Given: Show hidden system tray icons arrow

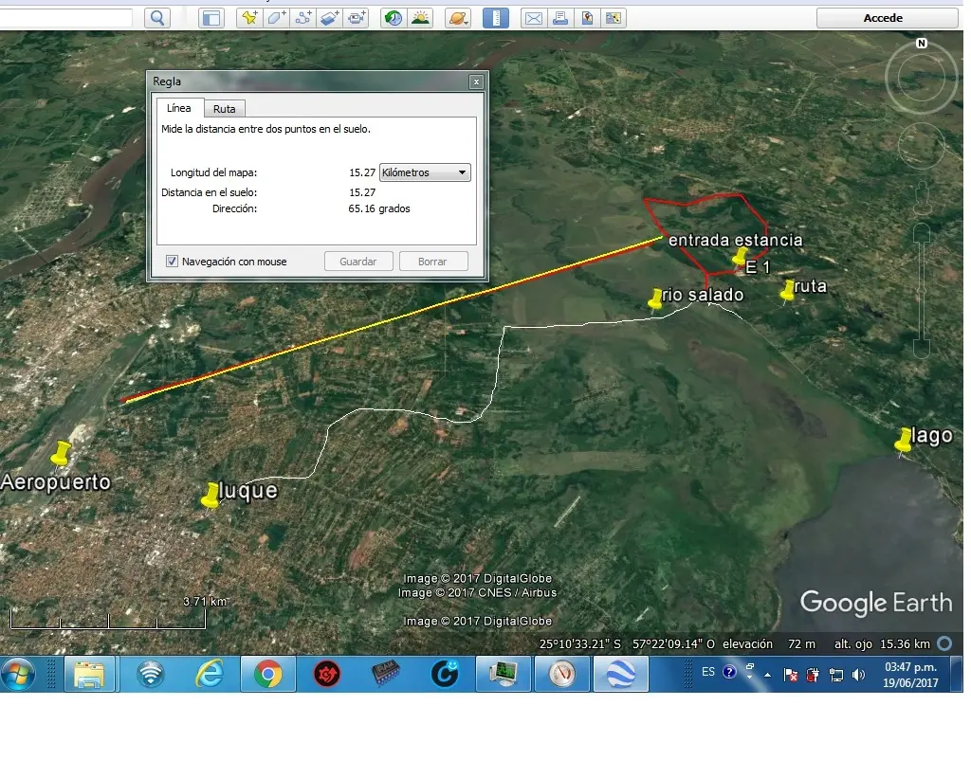Looking at the screenshot, I should coord(768,675).
